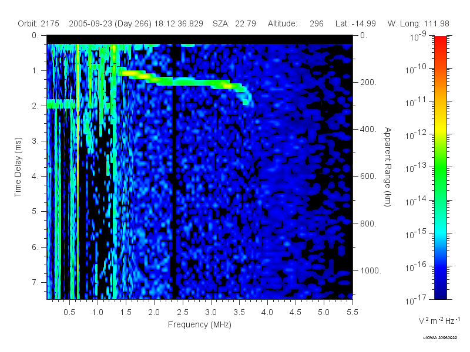Screen dimensions: 470x352
Task: Click the '10^-10' colorbar tick label
Action: click(416, 69)
